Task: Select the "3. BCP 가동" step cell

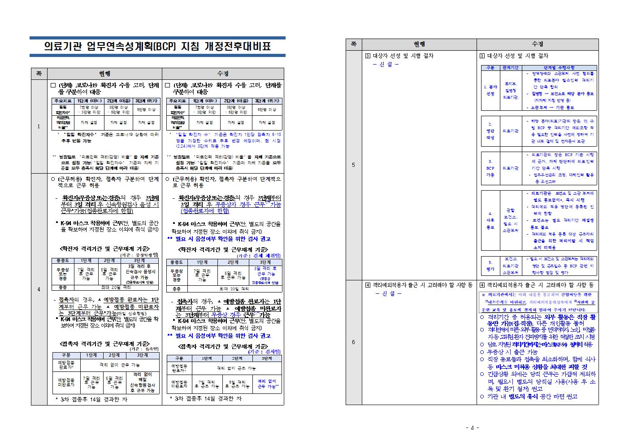Action: pos(490,168)
